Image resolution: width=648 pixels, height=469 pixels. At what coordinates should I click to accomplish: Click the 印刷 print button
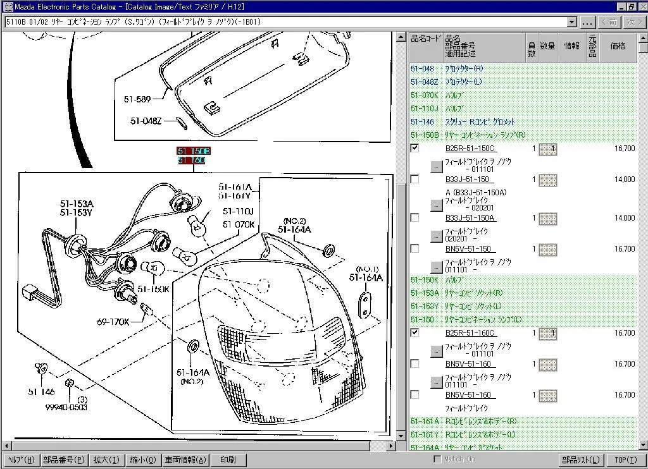228,460
